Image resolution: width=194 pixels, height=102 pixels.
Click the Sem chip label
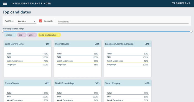[x=30, y=35]
